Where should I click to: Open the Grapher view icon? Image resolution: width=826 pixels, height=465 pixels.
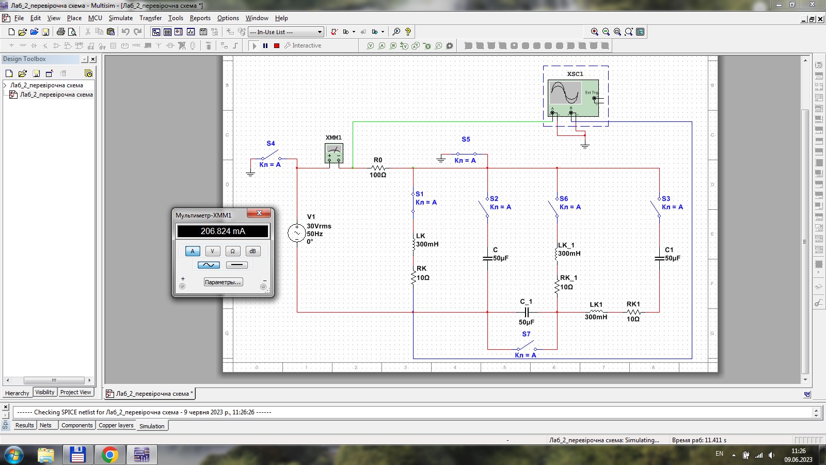tap(190, 32)
